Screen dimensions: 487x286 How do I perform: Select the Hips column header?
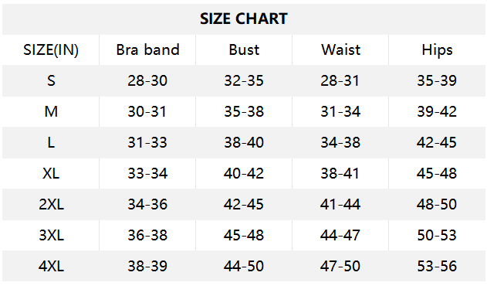coord(437,50)
